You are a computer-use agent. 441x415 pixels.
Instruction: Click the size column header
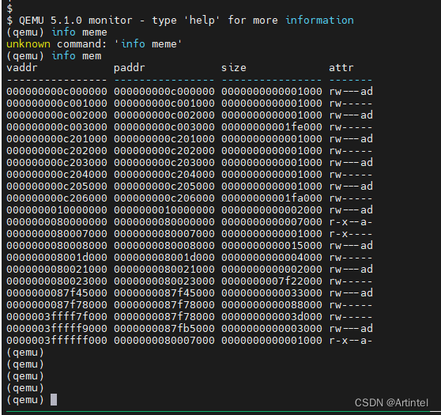coord(234,67)
